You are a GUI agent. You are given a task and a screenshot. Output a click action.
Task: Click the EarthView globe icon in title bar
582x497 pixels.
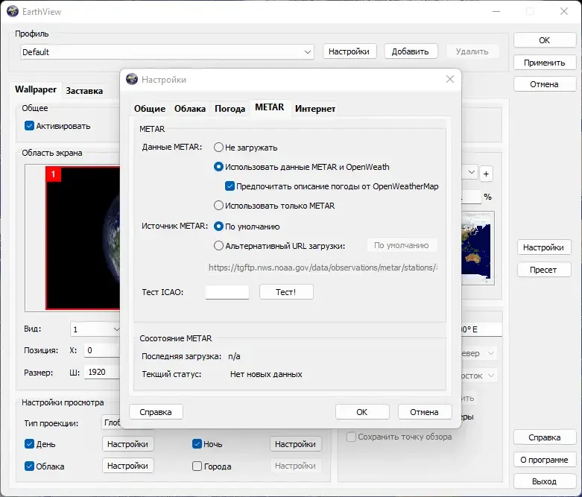pos(13,11)
